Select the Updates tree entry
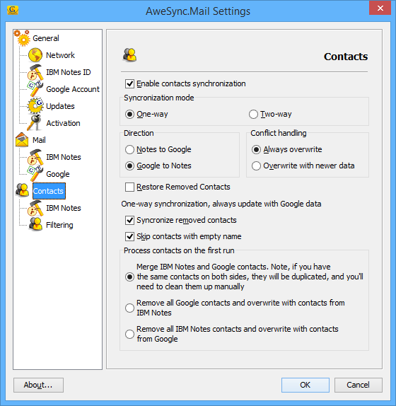 click(x=60, y=106)
